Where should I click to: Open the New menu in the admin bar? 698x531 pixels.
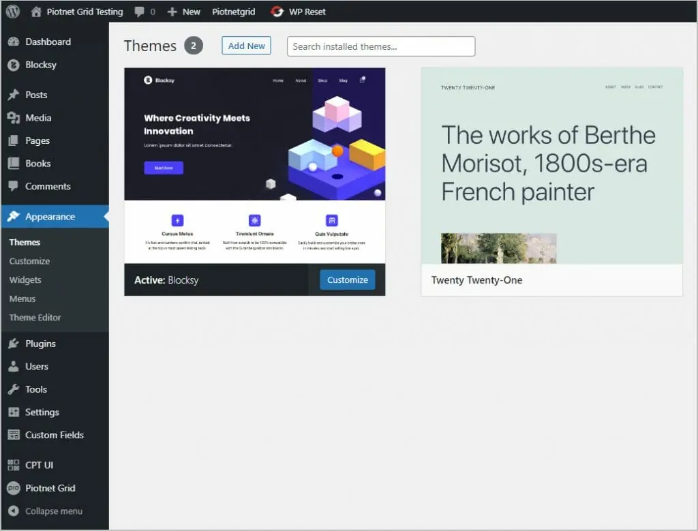click(x=183, y=11)
